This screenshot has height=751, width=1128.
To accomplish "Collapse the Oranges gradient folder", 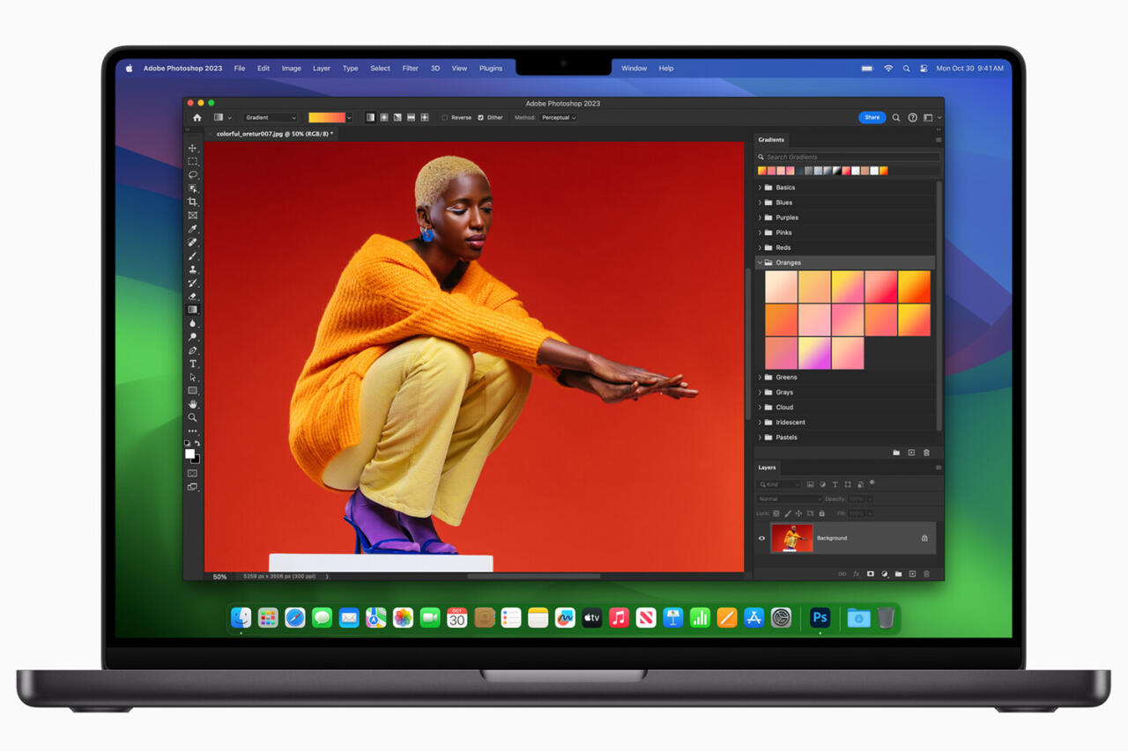I will (760, 262).
